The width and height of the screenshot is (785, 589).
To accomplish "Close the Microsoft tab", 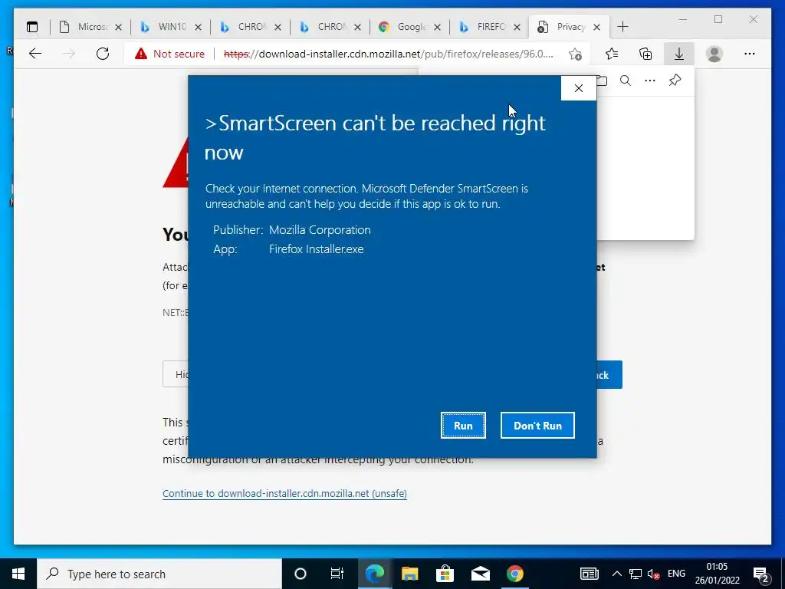I will (x=118, y=27).
